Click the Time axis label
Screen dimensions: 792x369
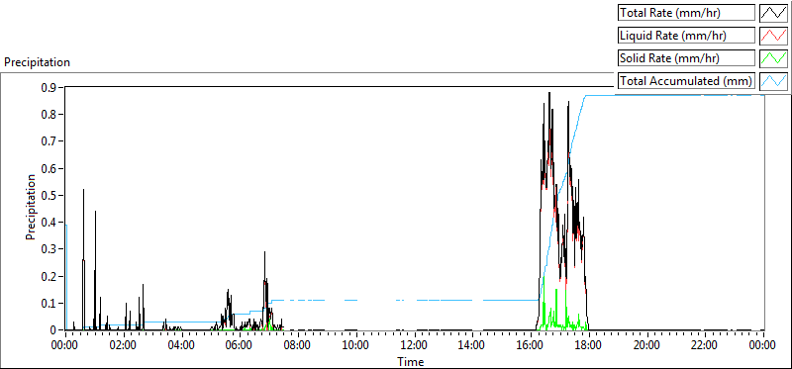(410, 361)
